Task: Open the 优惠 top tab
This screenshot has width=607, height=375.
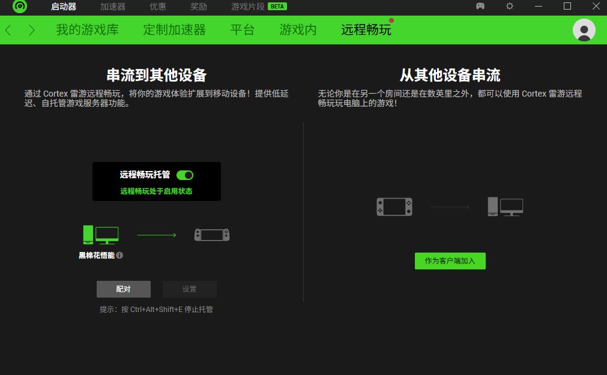Action: [x=157, y=7]
